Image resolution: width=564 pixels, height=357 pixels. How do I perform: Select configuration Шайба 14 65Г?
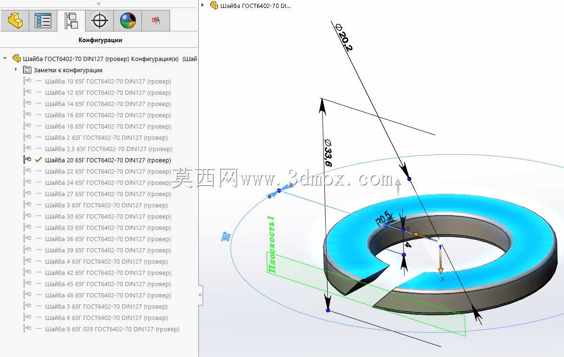coord(108,104)
